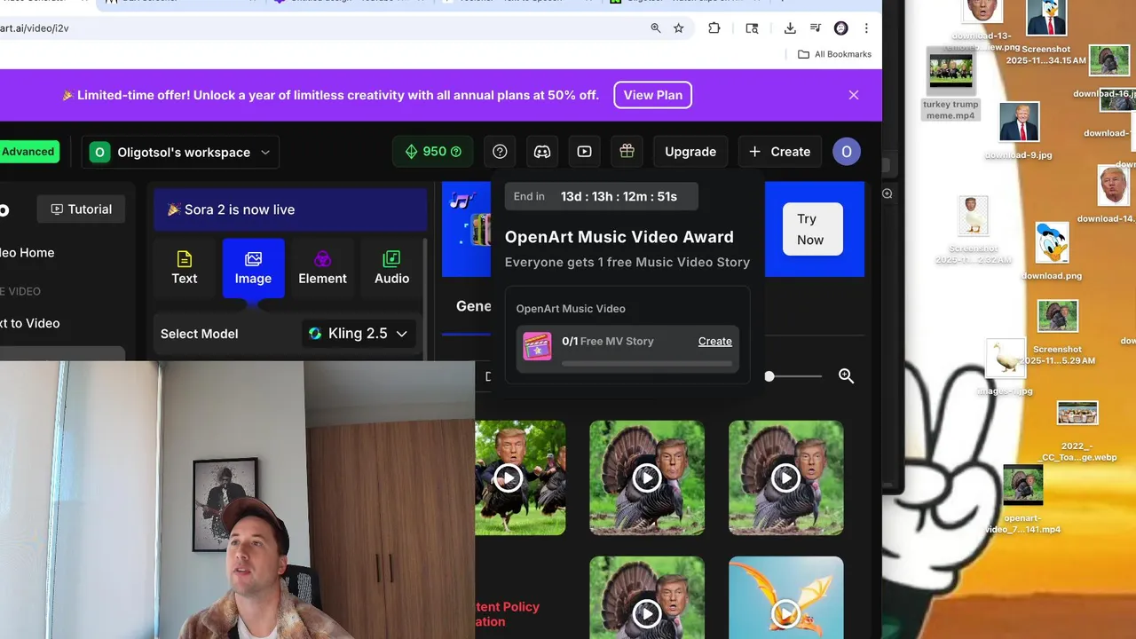
Task: Select Screenshot 2025-11...34.15 AM Donald Duck file
Action: click(x=1046, y=32)
